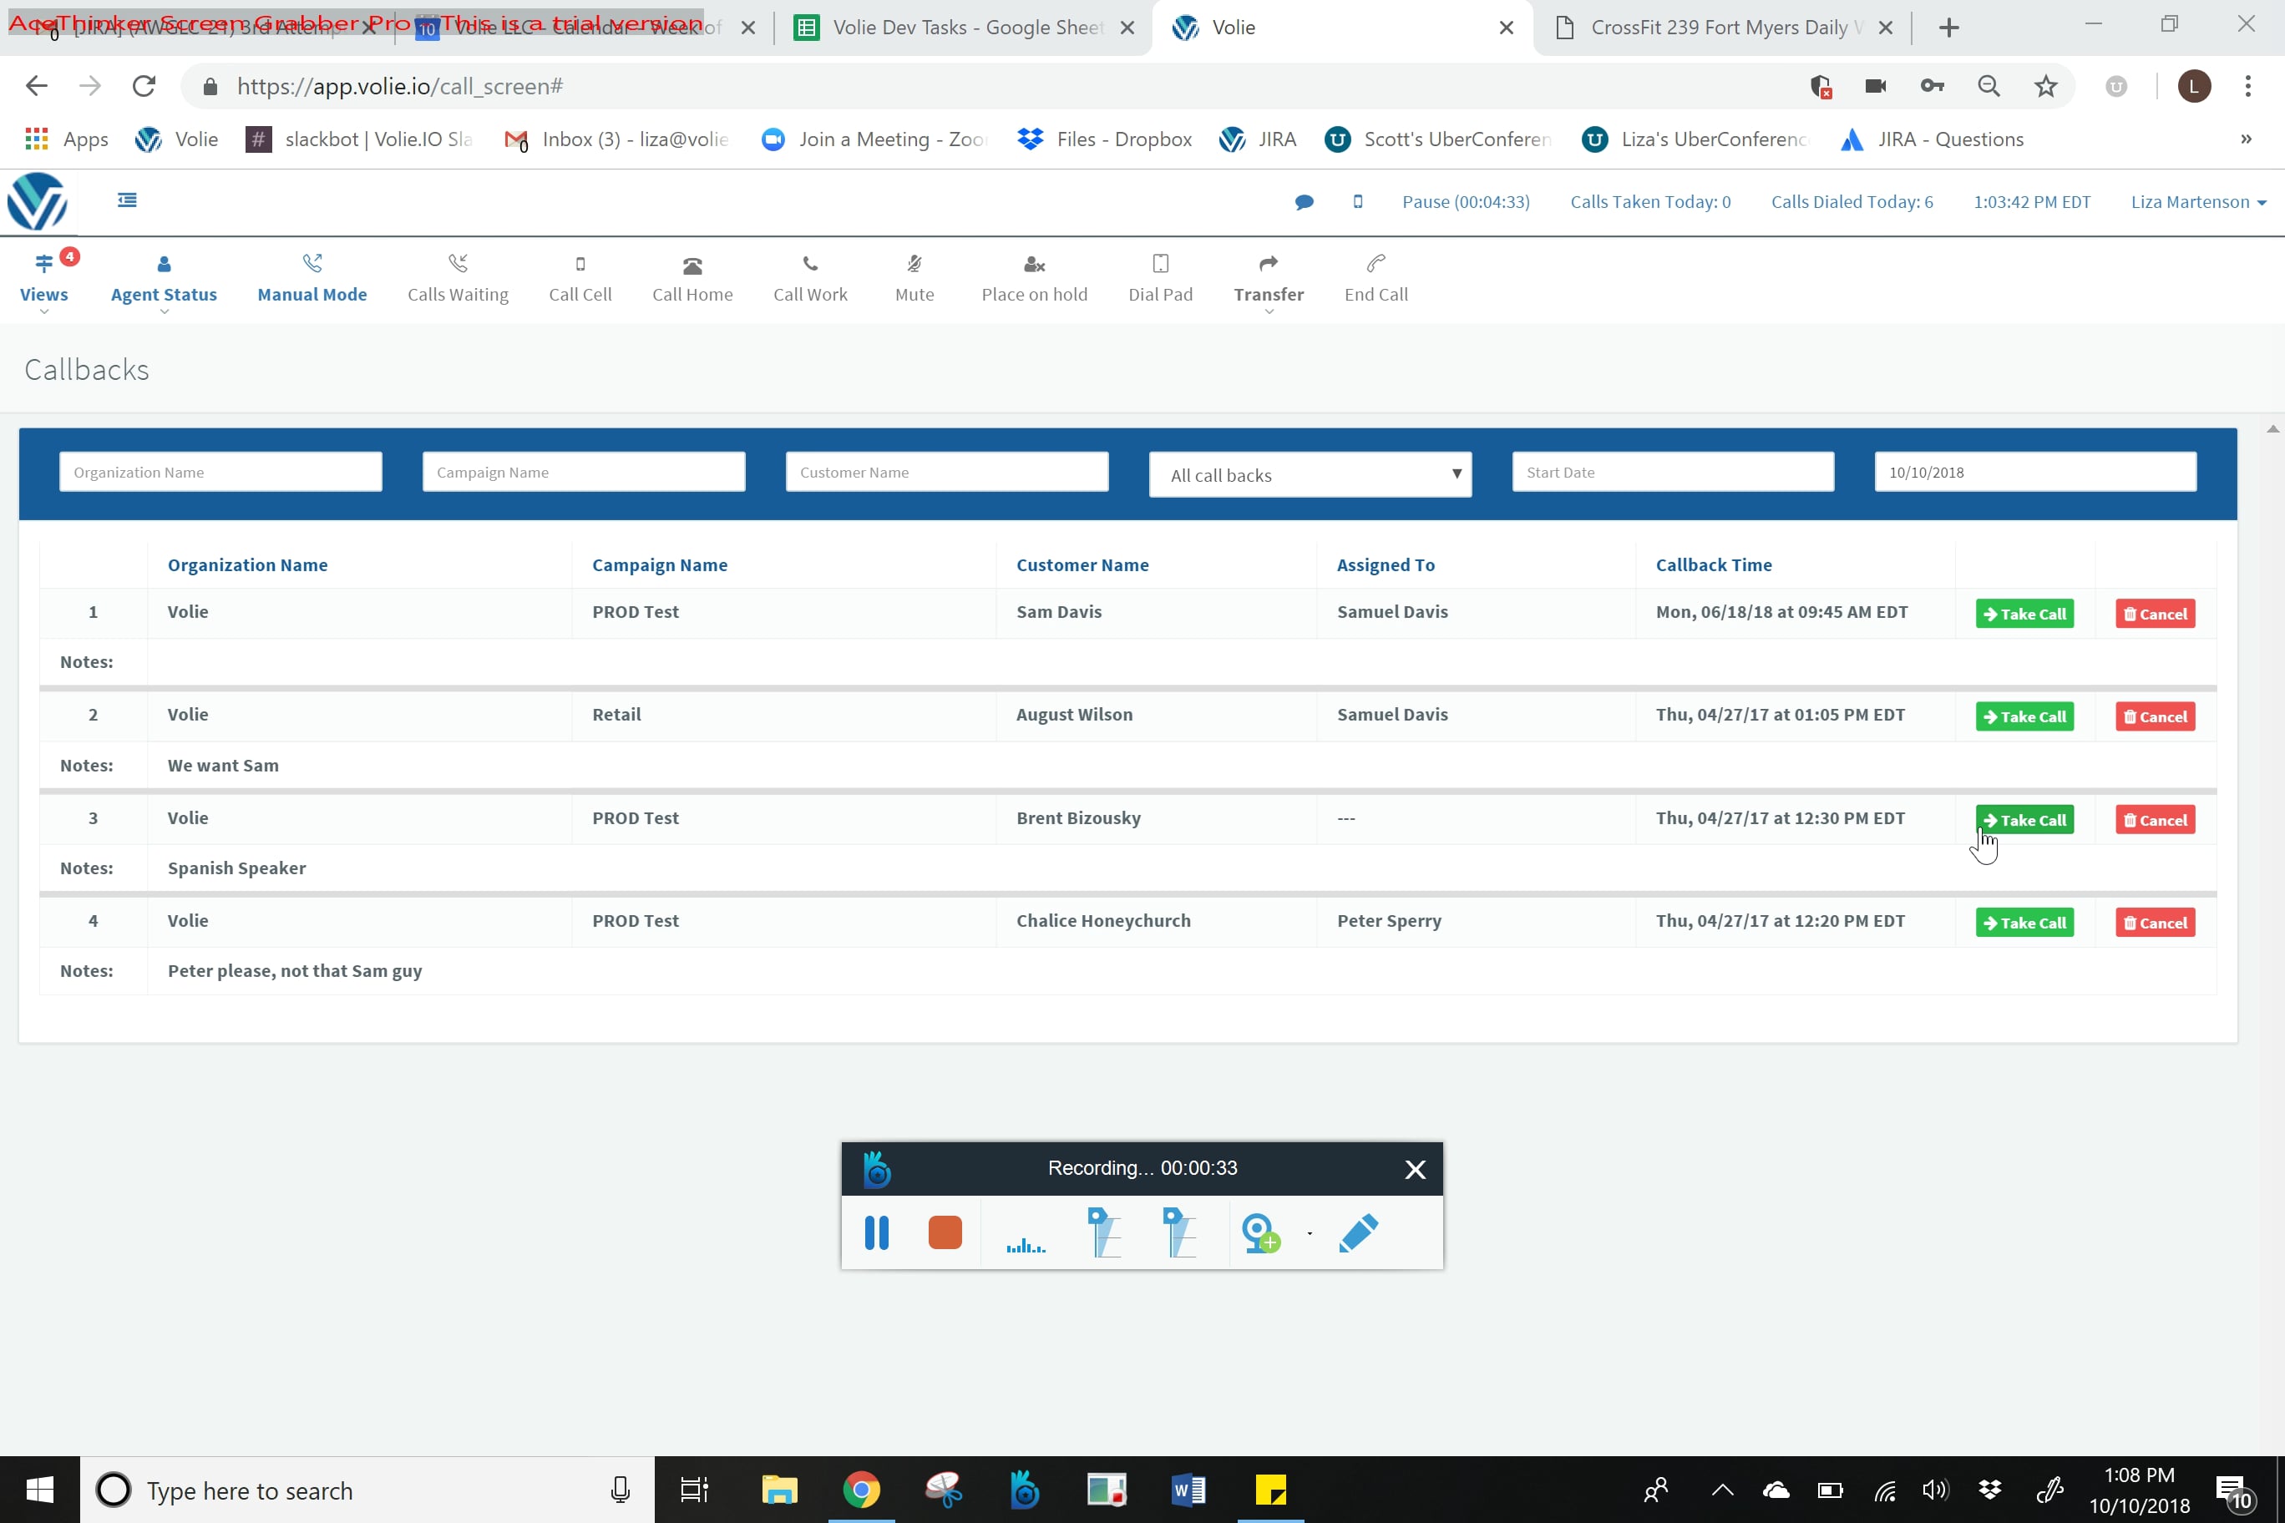Open Agent Status menu
Image resolution: width=2285 pixels, height=1523 pixels.
pyautogui.click(x=163, y=280)
